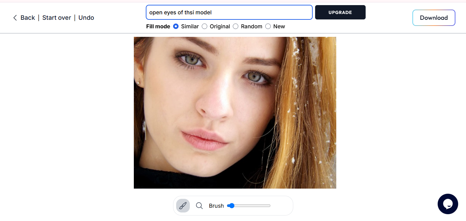Choose Random fill mode
Viewport: 466px width, 221px height.
coord(236,26)
